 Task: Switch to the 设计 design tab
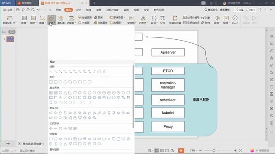[79, 10]
